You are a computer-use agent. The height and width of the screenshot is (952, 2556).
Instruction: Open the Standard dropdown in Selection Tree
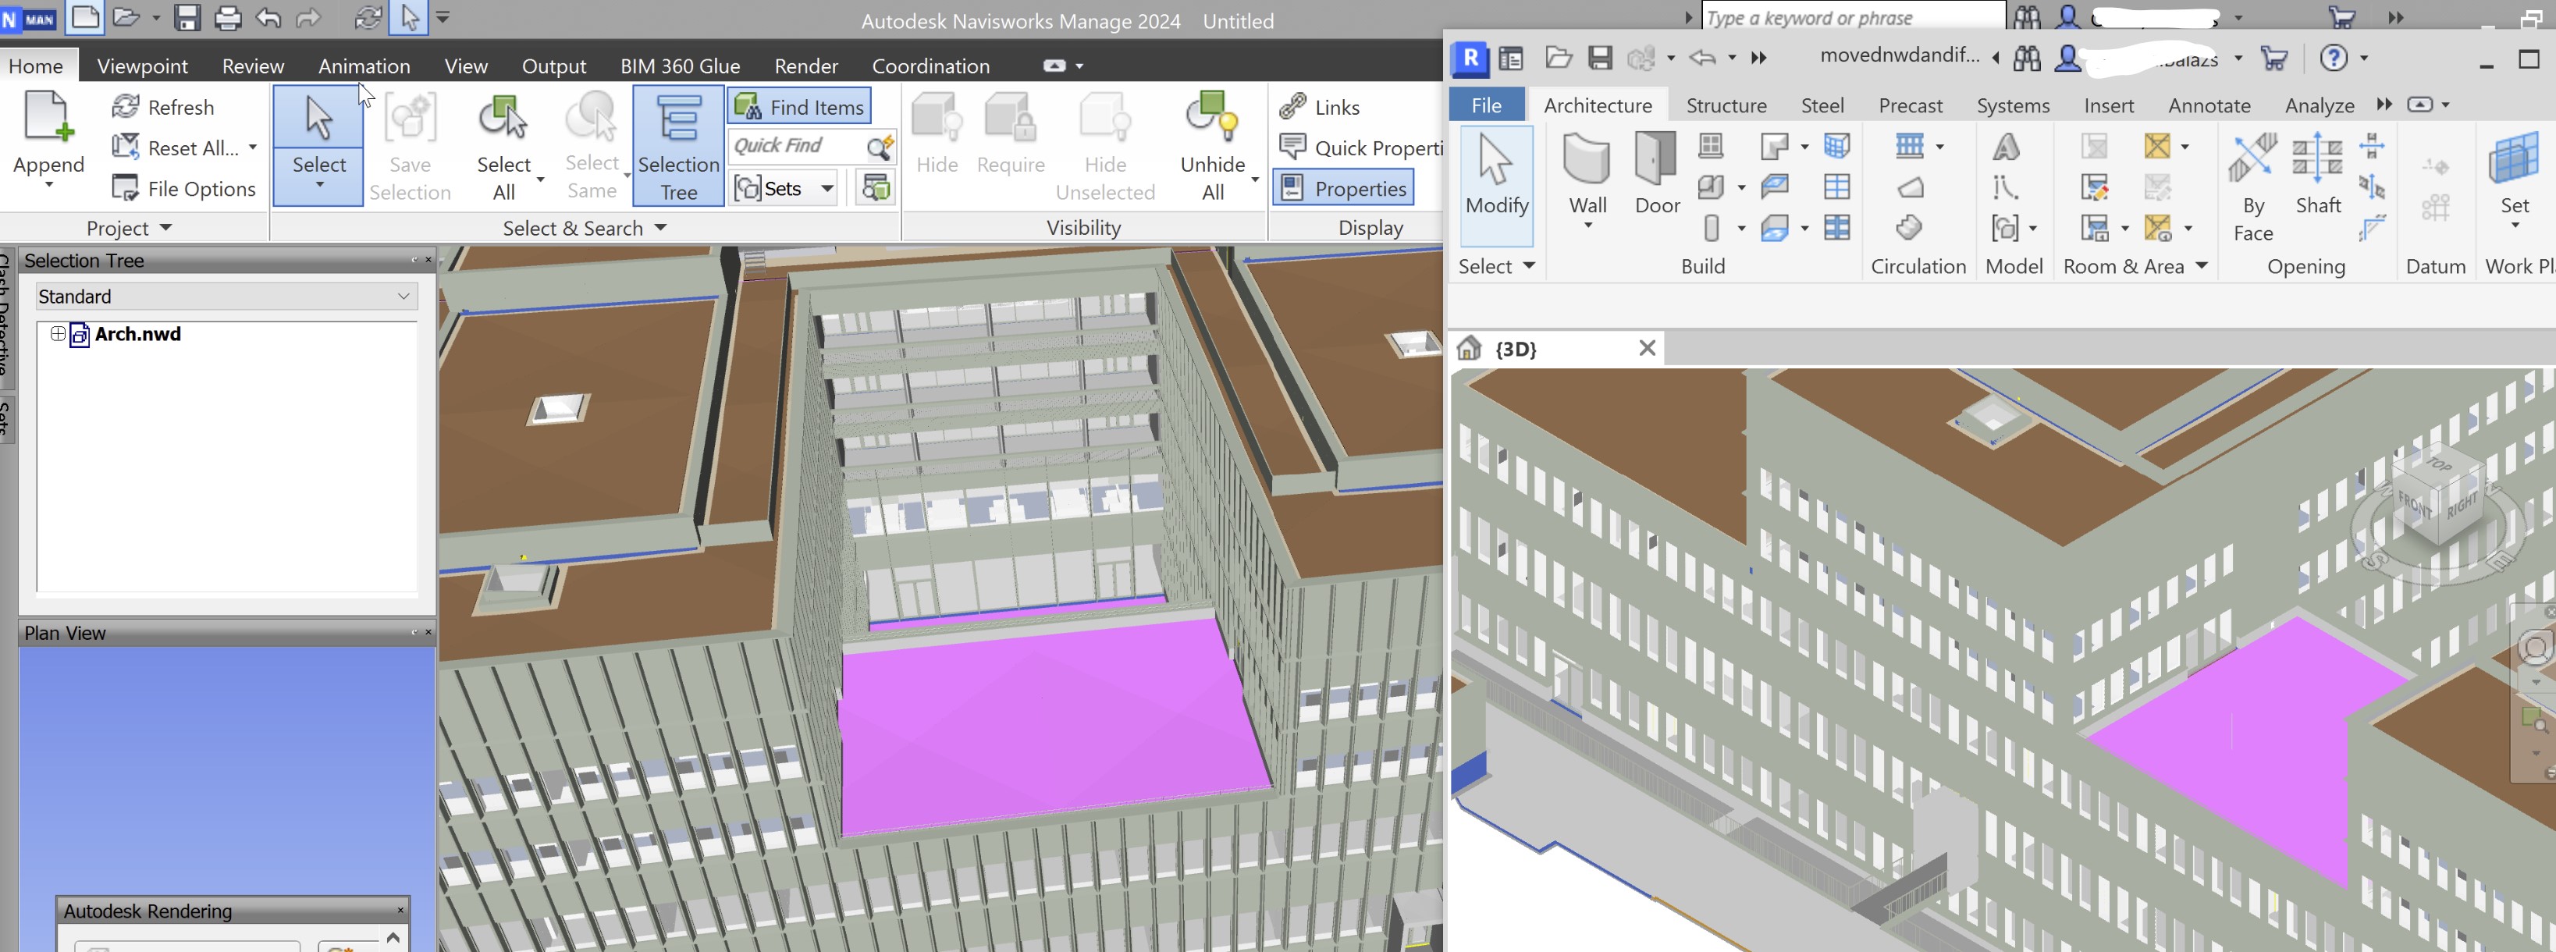[403, 297]
